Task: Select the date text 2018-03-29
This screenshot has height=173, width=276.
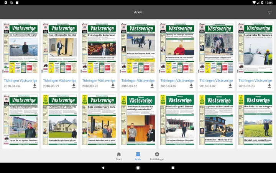Action: (x=51, y=86)
